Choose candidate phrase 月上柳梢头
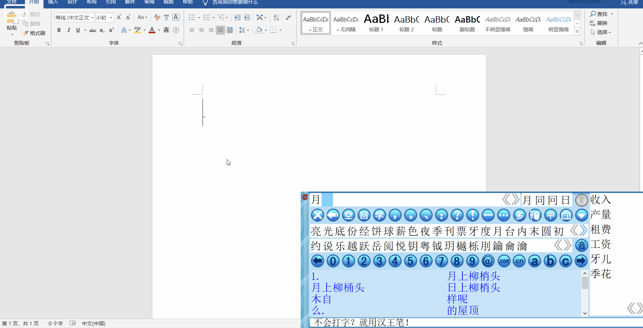 [473, 276]
